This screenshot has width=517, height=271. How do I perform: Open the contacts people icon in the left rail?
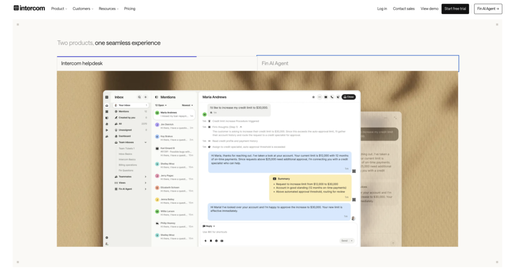[107, 137]
